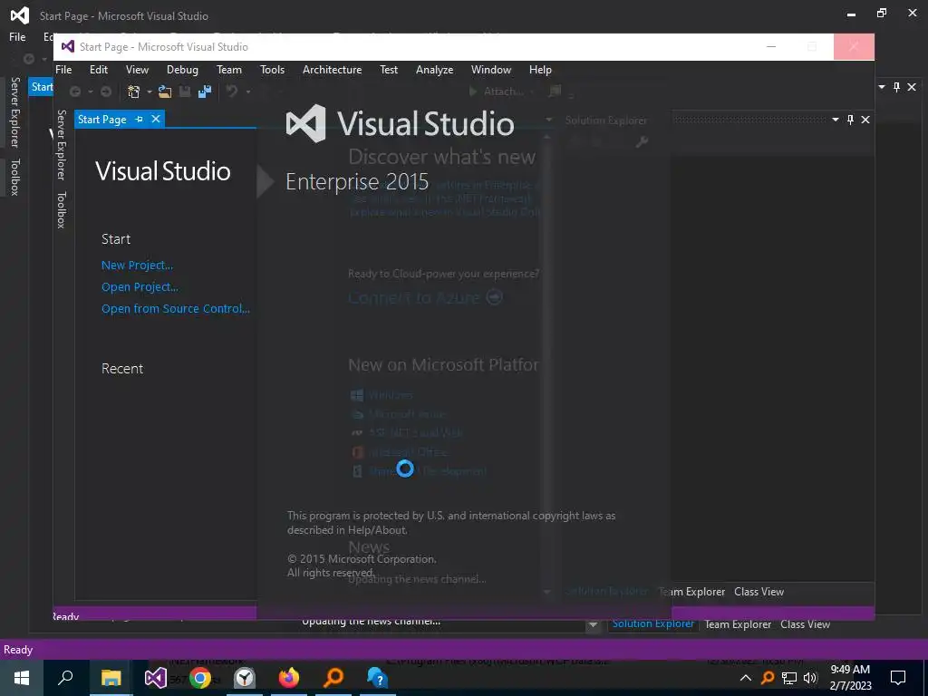The width and height of the screenshot is (928, 696).
Task: Open back window panel's window position dropdown
Action: click(881, 87)
